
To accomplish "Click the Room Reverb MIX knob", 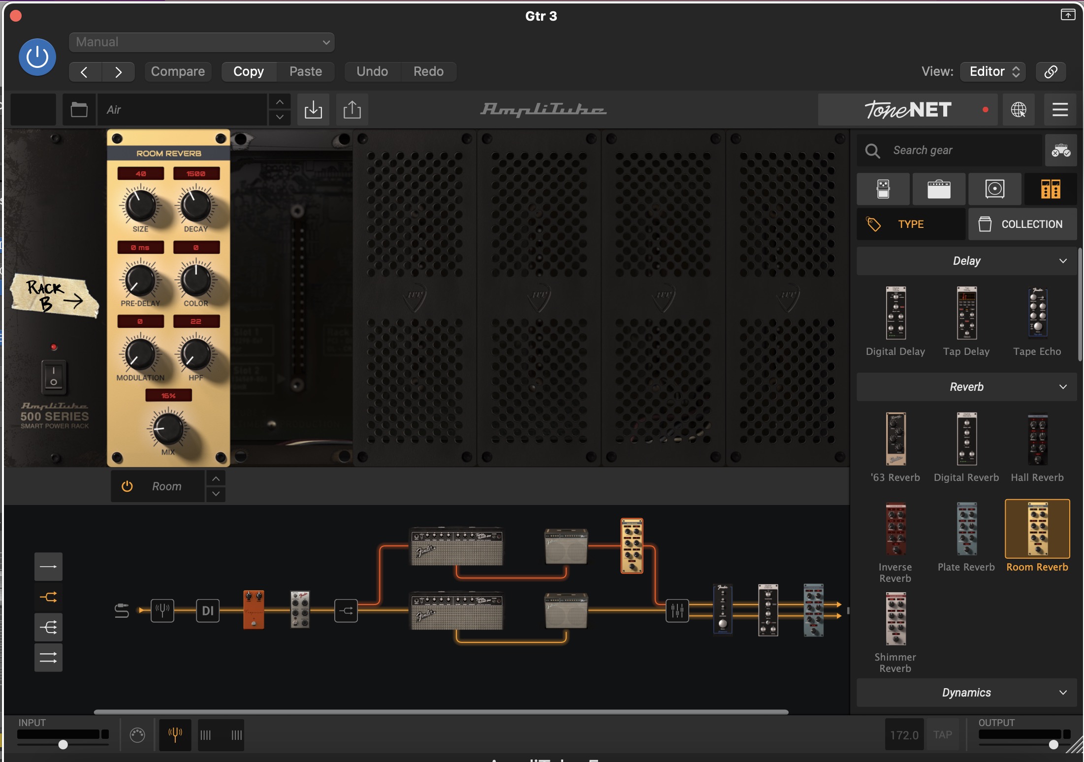I will 168,428.
